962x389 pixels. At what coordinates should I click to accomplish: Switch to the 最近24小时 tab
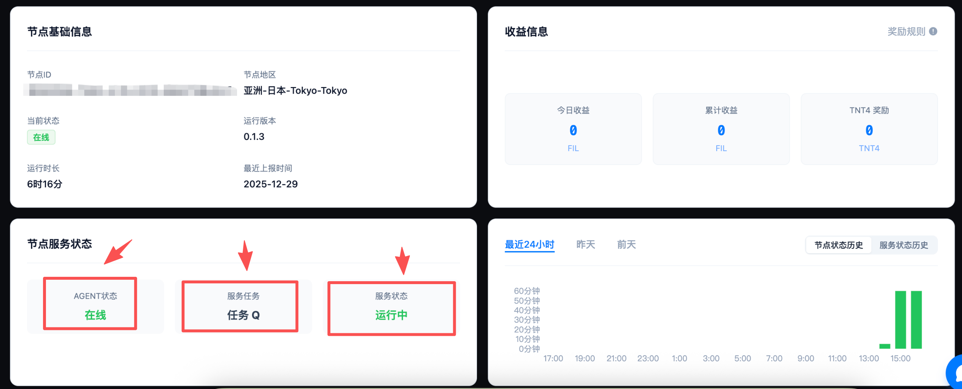pyautogui.click(x=529, y=245)
